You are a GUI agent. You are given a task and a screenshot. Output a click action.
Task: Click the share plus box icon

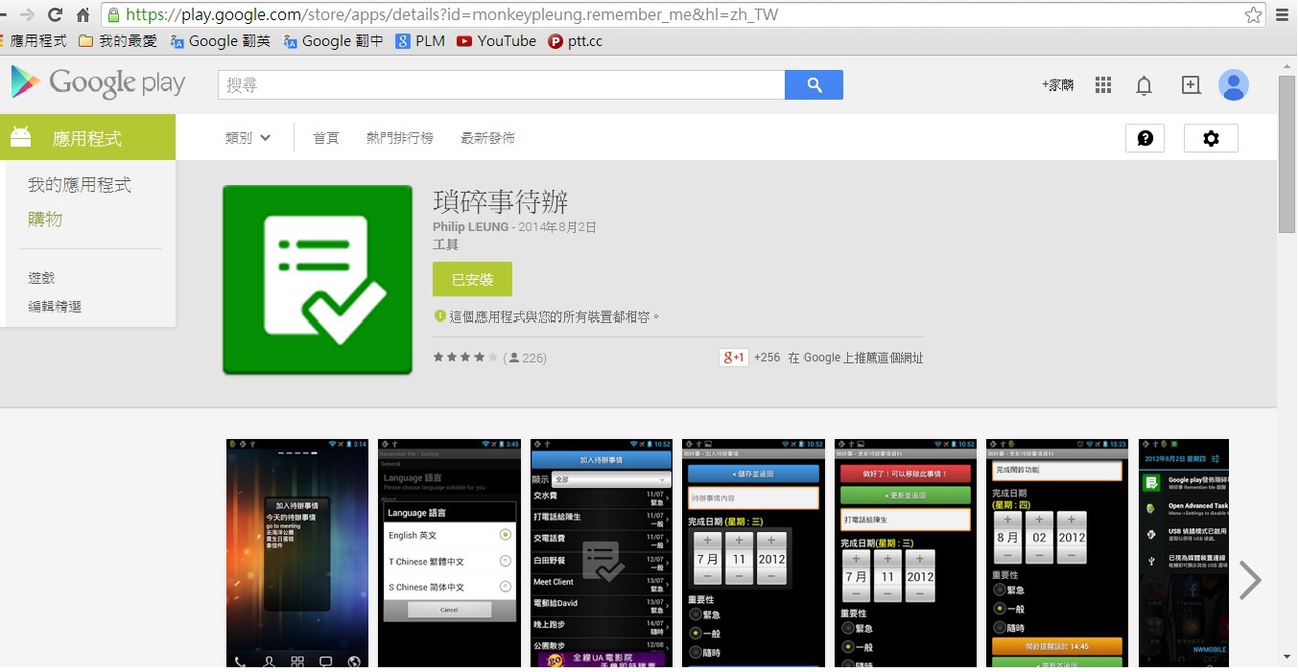click(1191, 85)
